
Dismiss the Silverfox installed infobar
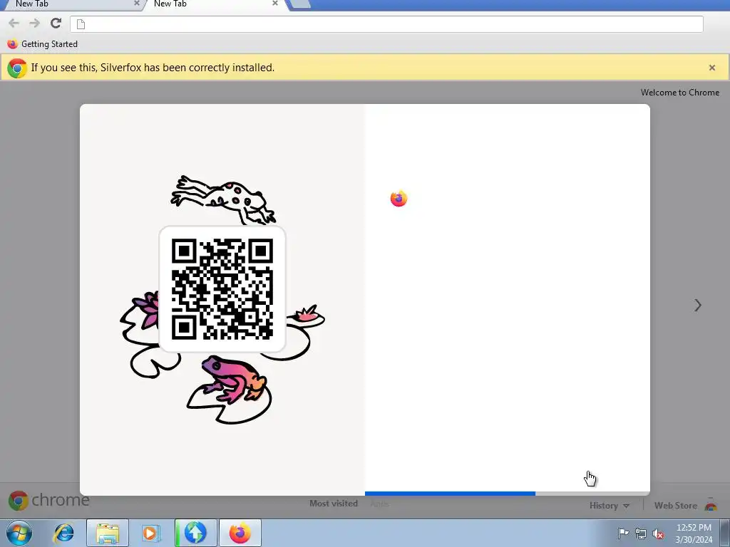pyautogui.click(x=712, y=68)
